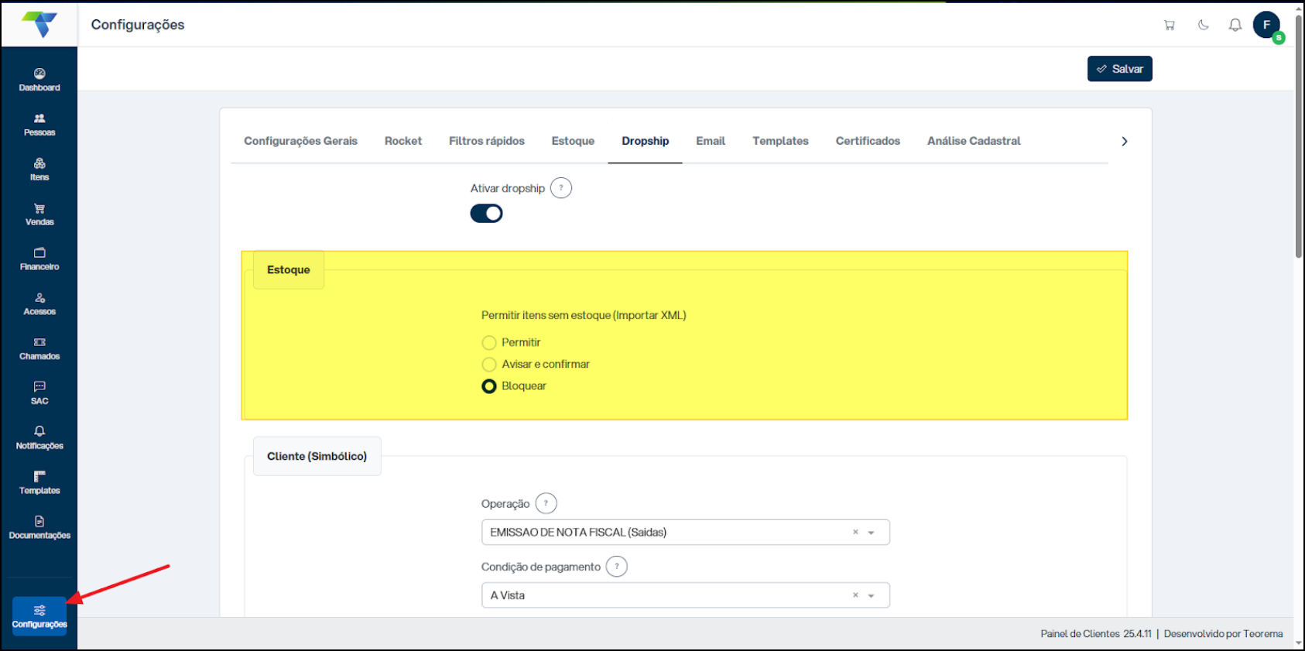Open Documentações in the sidebar
The width and height of the screenshot is (1305, 651).
[39, 528]
